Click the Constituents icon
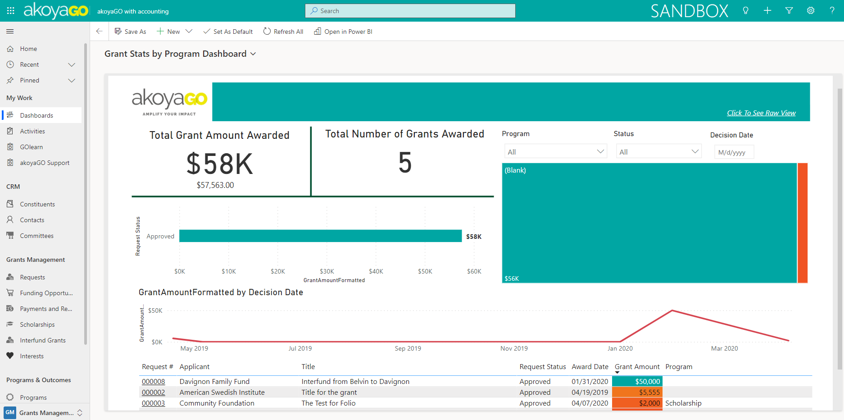Viewport: 844px width, 420px height. tap(10, 204)
